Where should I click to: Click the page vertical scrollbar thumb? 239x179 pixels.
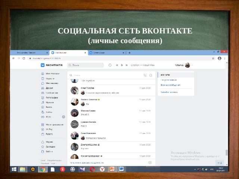[x=227, y=153]
